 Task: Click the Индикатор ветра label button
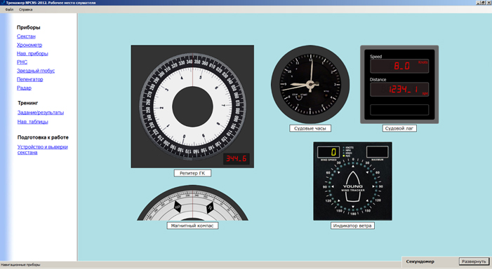coord(352,226)
